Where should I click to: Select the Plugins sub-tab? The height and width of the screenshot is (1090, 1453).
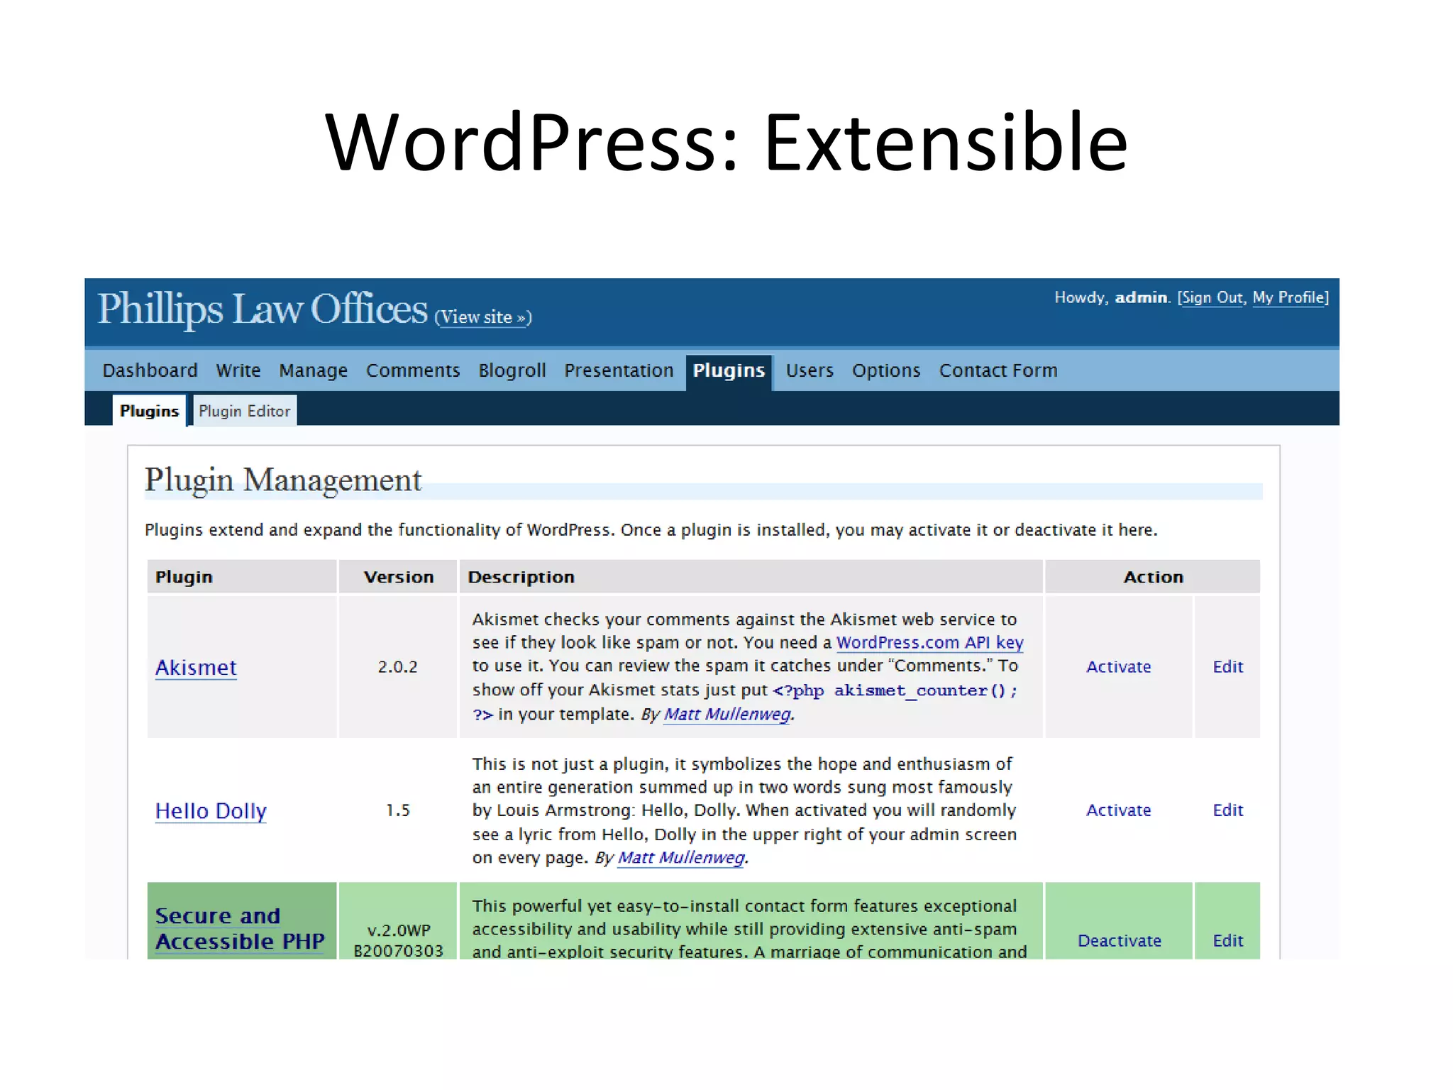pyautogui.click(x=149, y=411)
